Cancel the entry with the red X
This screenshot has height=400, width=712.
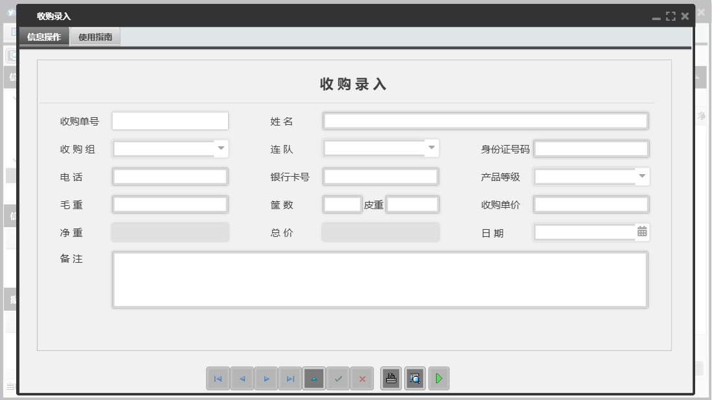click(x=363, y=379)
